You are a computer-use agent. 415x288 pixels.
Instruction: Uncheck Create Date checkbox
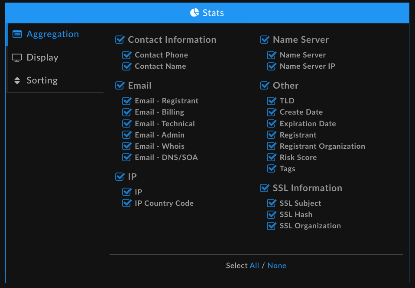click(x=272, y=112)
